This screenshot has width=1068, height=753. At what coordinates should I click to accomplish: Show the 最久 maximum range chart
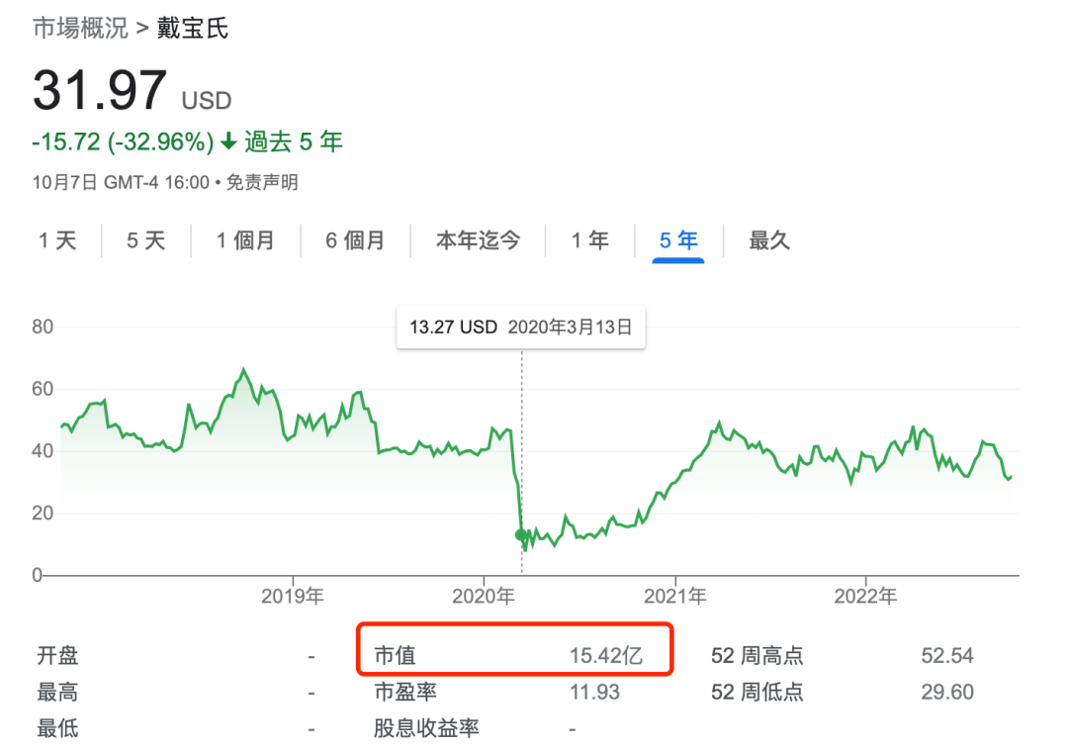(x=769, y=240)
